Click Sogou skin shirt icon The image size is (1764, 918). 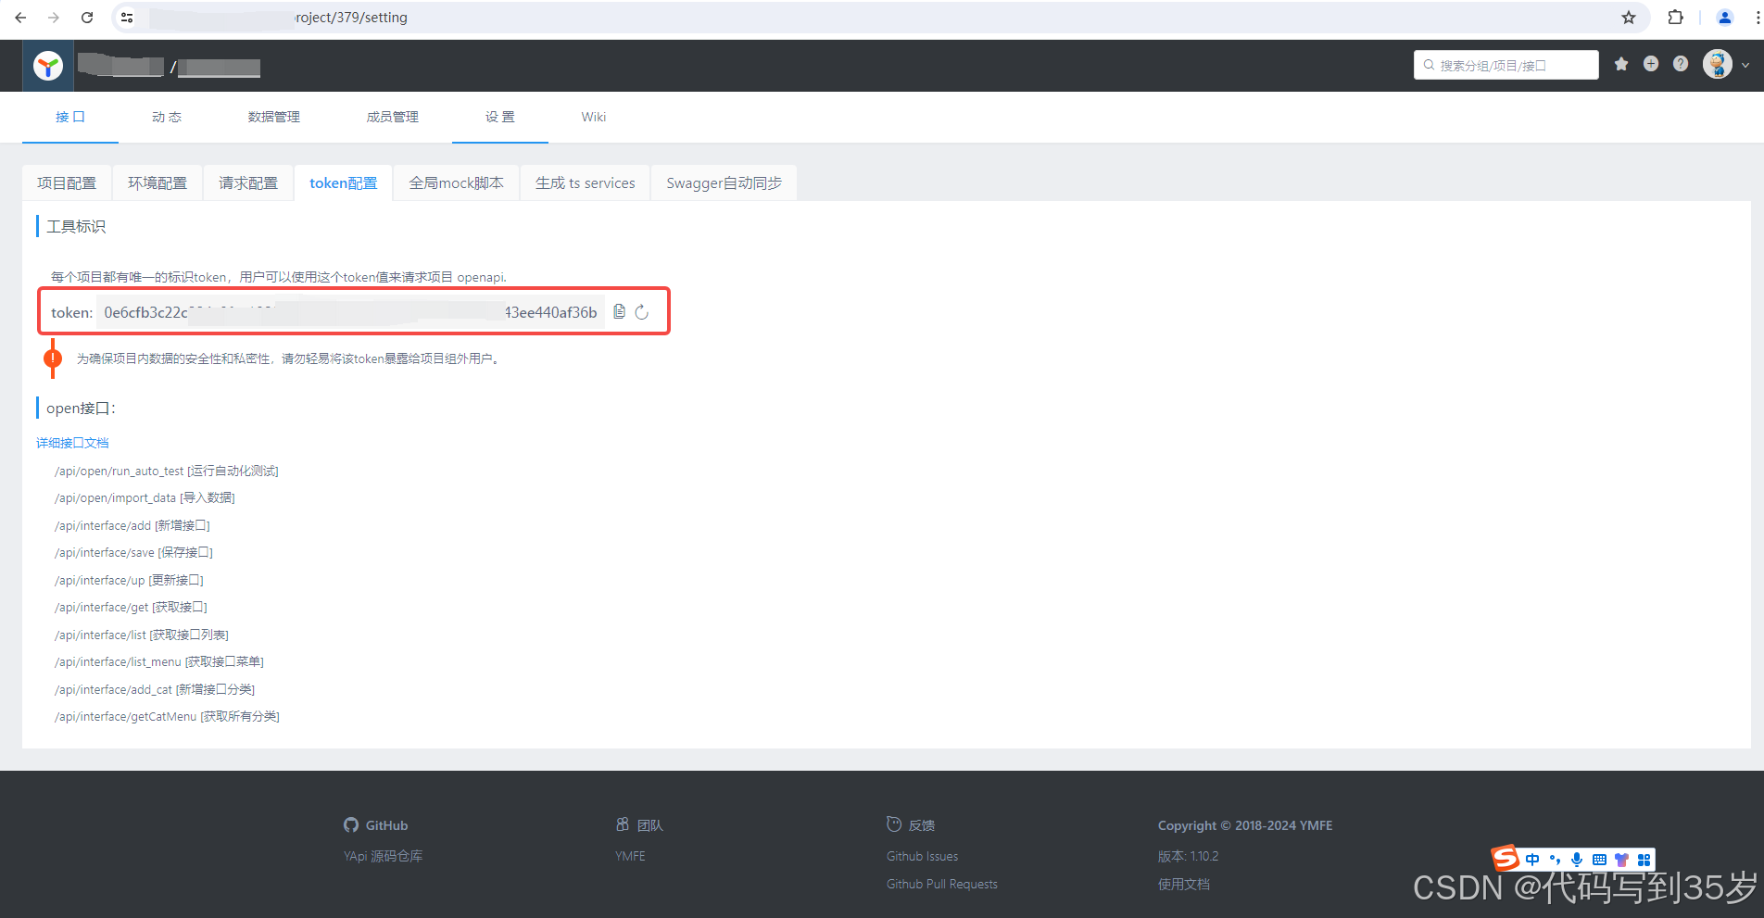tap(1621, 860)
